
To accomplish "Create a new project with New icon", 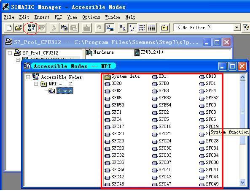I will (x=9, y=28).
